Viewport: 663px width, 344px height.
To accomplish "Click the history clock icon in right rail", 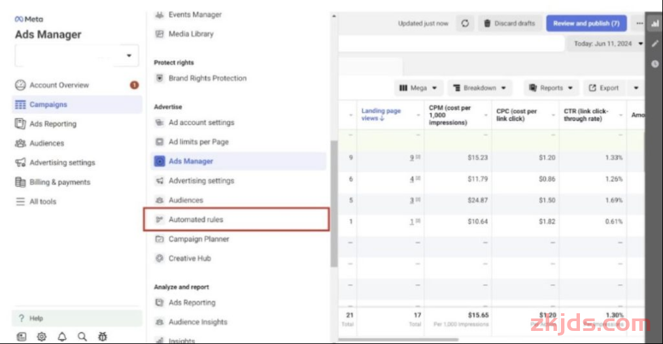I will coord(655,64).
